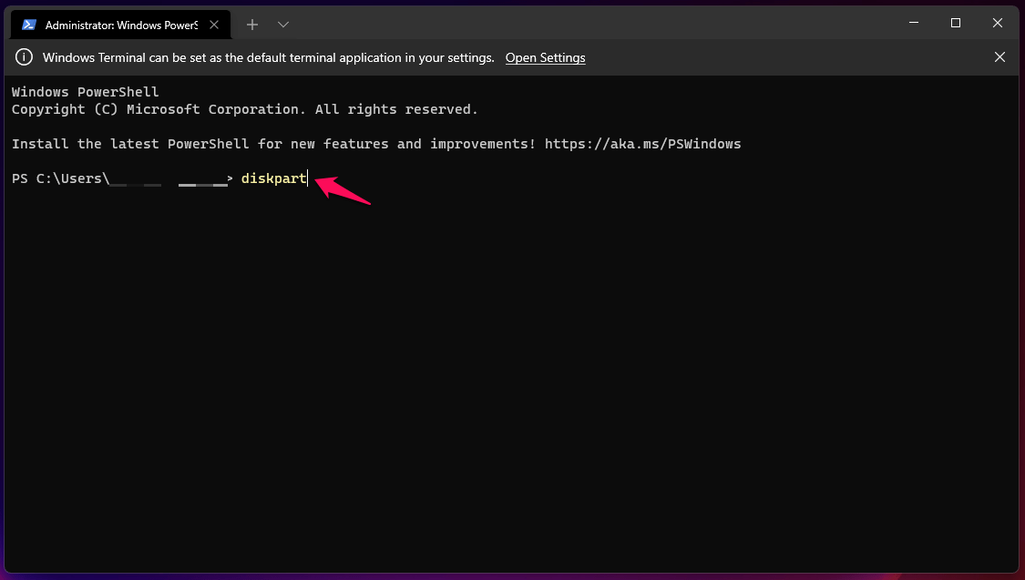The image size is (1025, 580).
Task: Click the info icon in notification bar
Action: point(25,57)
